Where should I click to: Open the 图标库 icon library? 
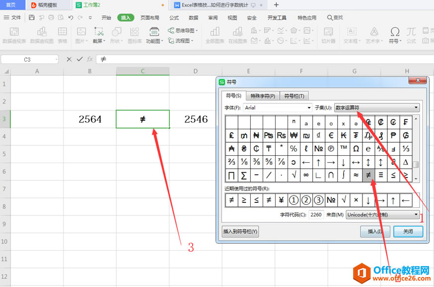[x=135, y=35]
